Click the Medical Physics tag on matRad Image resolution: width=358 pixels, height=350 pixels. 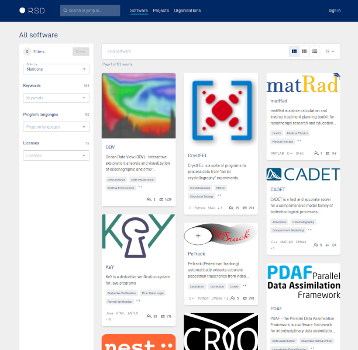[x=297, y=133]
